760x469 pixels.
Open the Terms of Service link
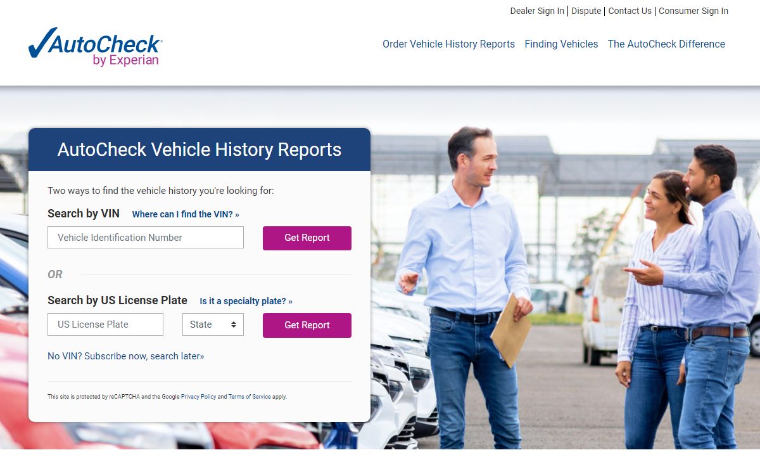click(250, 397)
